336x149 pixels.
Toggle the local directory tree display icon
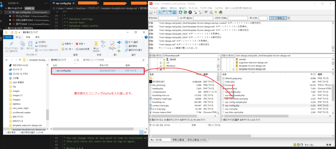(x=164, y=12)
